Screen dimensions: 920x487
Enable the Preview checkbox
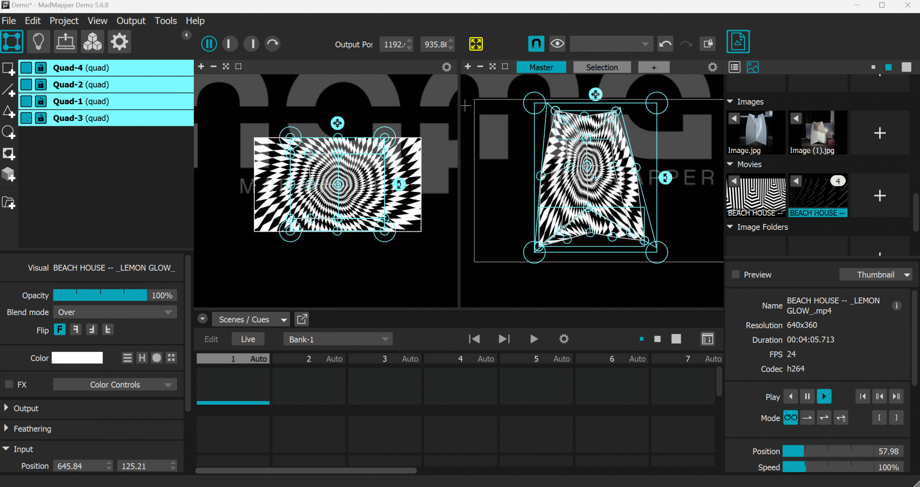click(x=736, y=275)
